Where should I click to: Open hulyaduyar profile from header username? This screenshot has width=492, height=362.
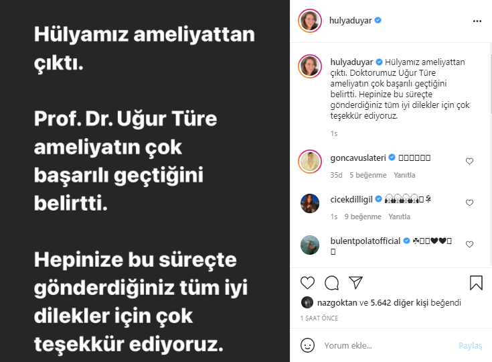[x=350, y=20]
